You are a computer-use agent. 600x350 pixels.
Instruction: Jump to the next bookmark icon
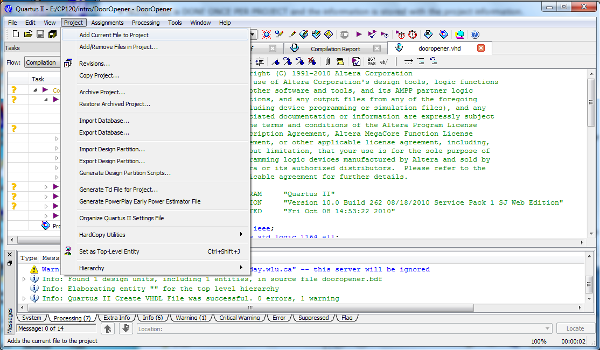click(x=288, y=61)
